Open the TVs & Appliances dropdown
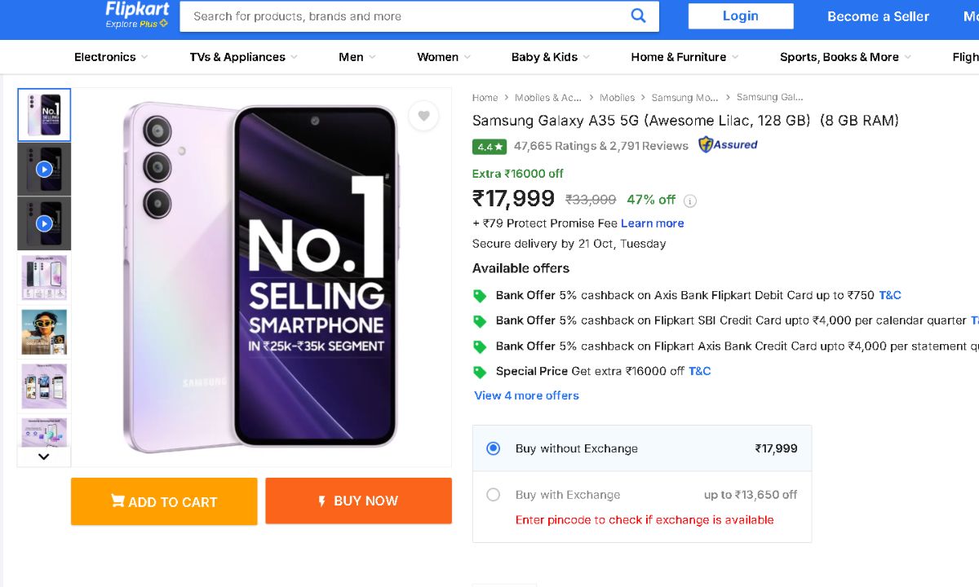 (243, 57)
